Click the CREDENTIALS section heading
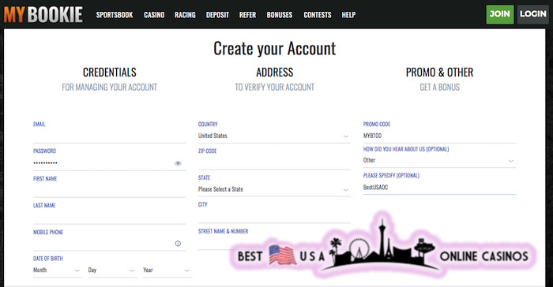The height and width of the screenshot is (287, 553). (x=110, y=73)
